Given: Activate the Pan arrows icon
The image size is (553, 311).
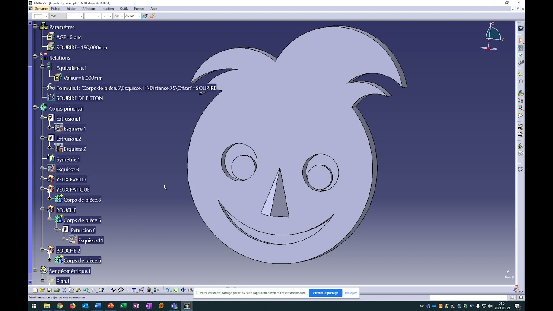Looking at the screenshot, I should (183, 290).
